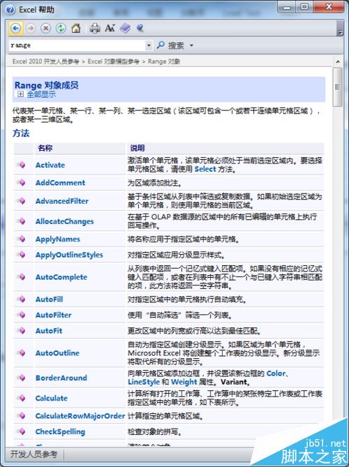Open the Calculate method link
Screen dimensions: 349x467
51,398
